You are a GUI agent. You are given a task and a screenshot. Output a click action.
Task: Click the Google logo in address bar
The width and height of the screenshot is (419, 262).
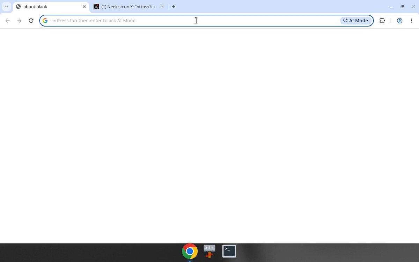click(45, 21)
